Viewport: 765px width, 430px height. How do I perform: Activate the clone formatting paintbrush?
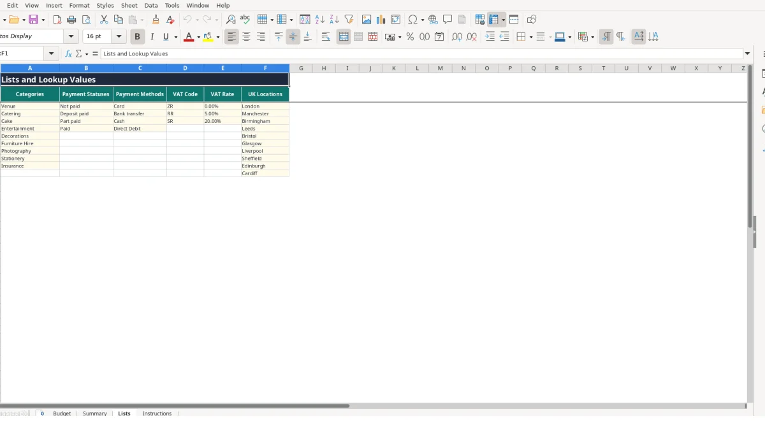point(156,20)
